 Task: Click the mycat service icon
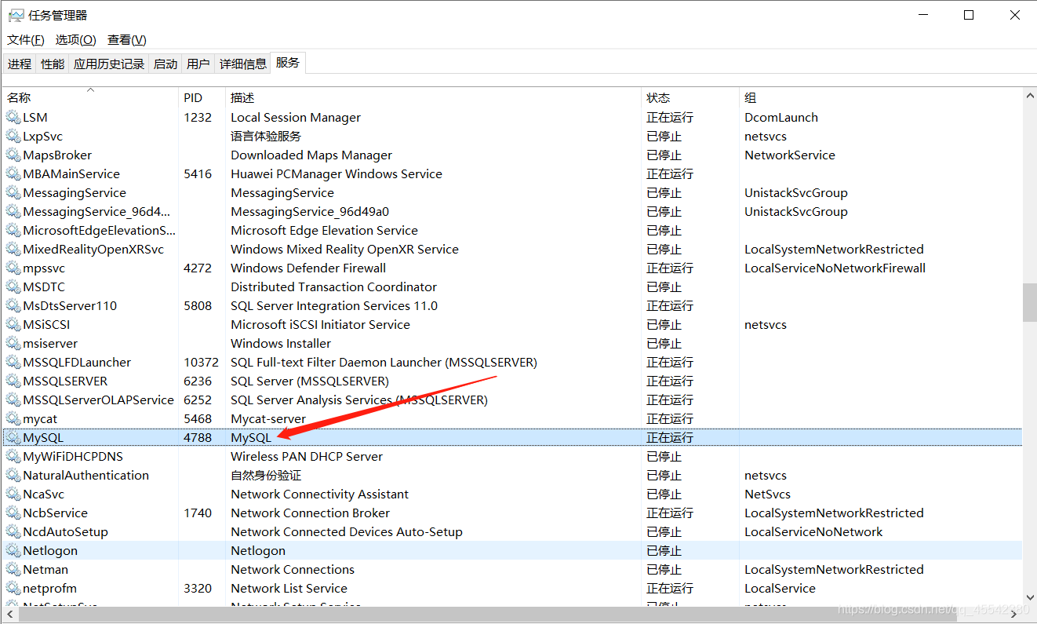[13, 418]
